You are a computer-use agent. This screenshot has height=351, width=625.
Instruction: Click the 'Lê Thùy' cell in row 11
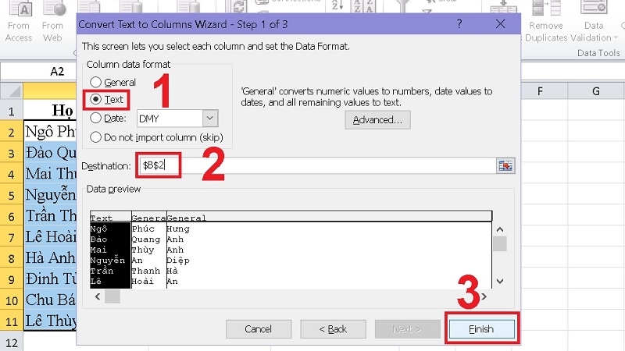click(50, 321)
